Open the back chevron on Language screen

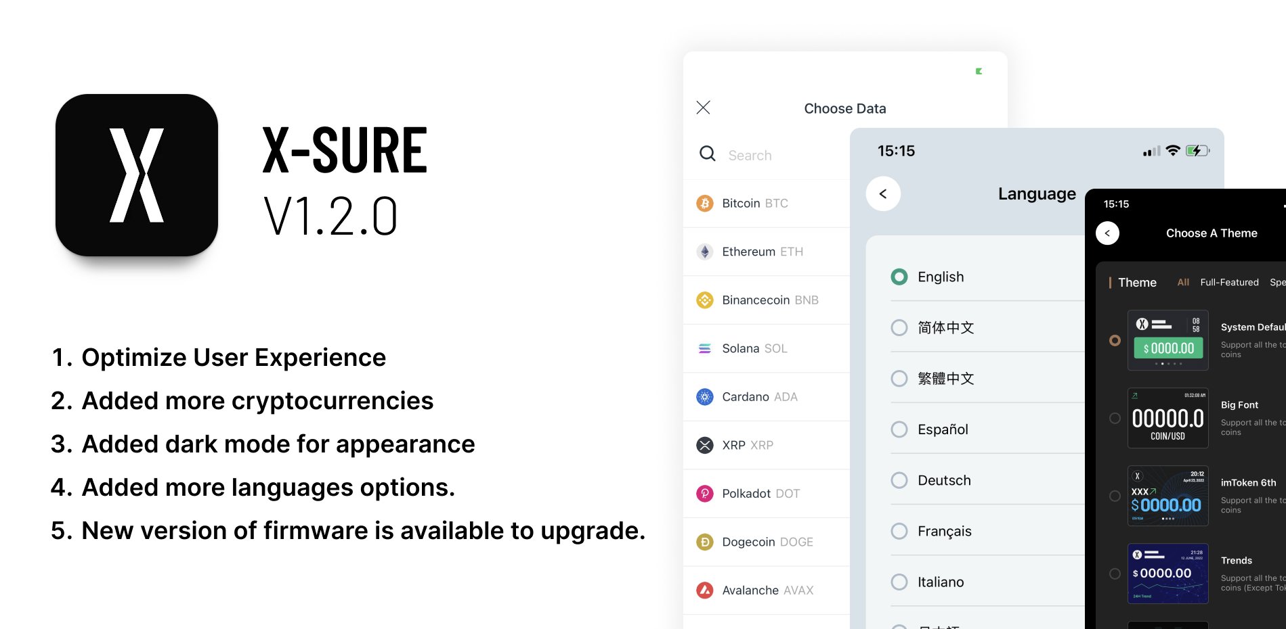(x=883, y=193)
